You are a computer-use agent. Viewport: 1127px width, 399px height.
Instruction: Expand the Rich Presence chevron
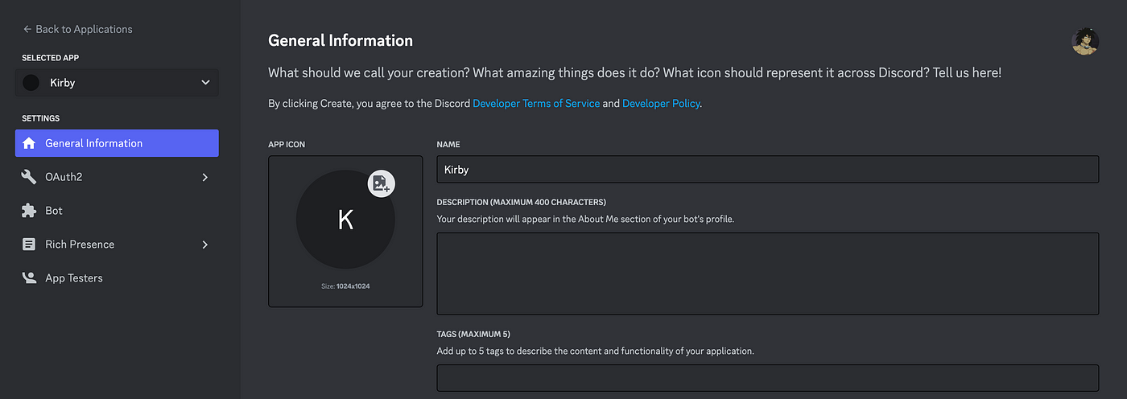coord(204,245)
